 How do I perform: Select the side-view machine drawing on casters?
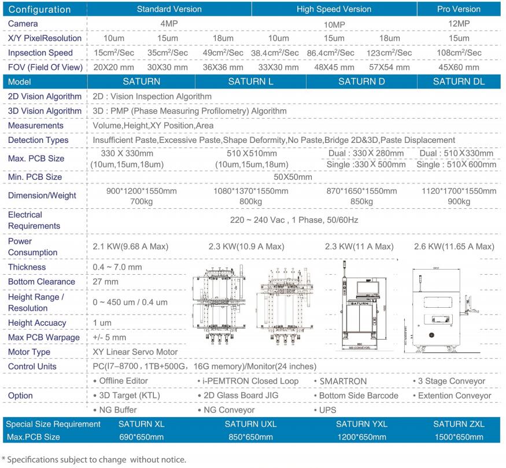click(441, 311)
